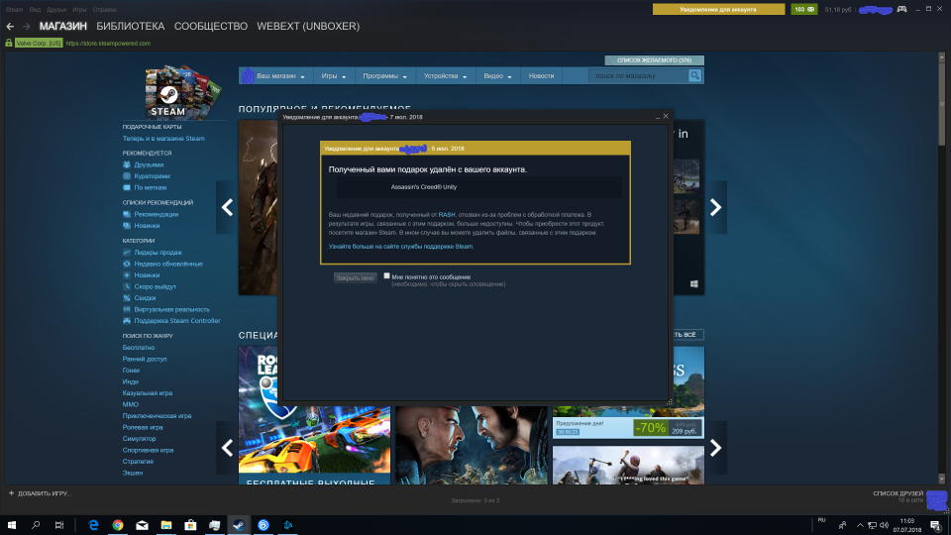The image size is (951, 535).
Task: Open 'Новости' store tab
Action: click(541, 76)
